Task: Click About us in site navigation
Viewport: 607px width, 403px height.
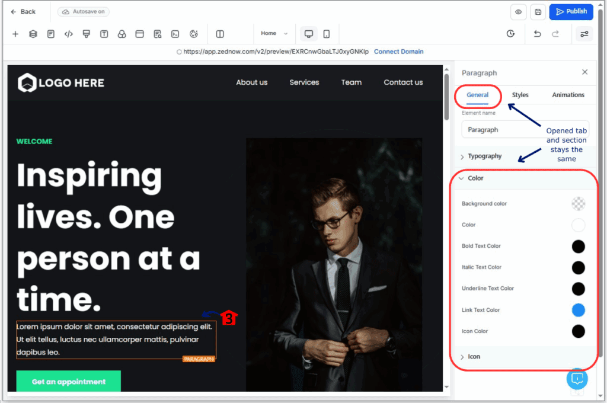Action: tap(251, 82)
